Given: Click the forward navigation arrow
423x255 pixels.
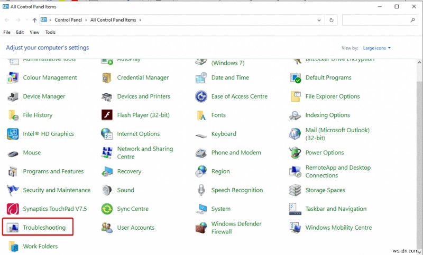Looking at the screenshot, I should 18,20.
